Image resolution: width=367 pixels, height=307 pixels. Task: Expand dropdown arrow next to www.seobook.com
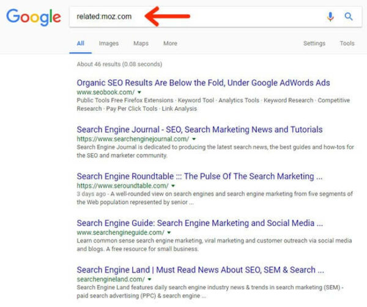point(139,93)
